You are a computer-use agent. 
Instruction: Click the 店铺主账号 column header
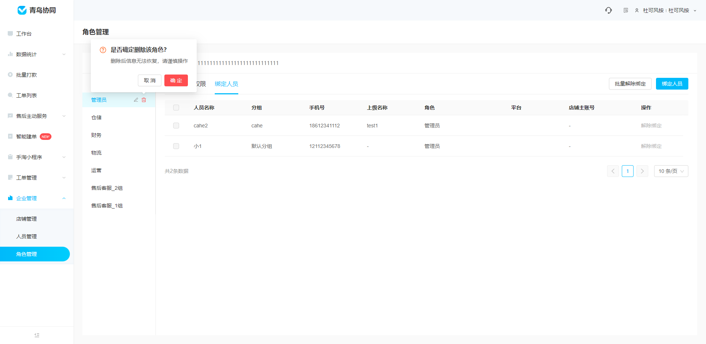(x=582, y=108)
